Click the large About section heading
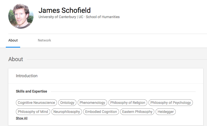The height and width of the screenshot is (126, 207). [x=16, y=59]
